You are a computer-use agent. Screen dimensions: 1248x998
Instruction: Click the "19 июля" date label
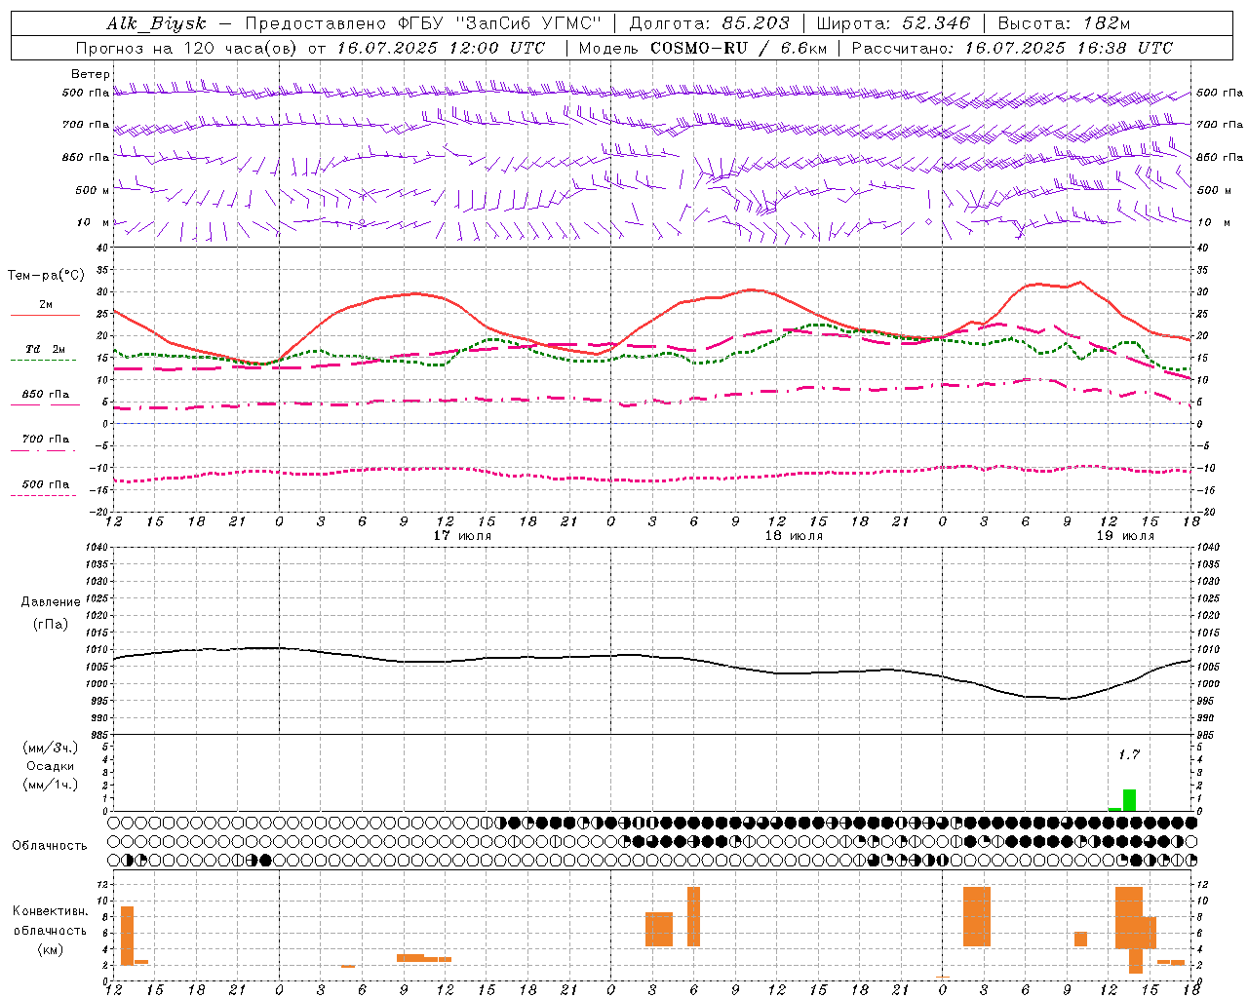pyautogui.click(x=1125, y=536)
